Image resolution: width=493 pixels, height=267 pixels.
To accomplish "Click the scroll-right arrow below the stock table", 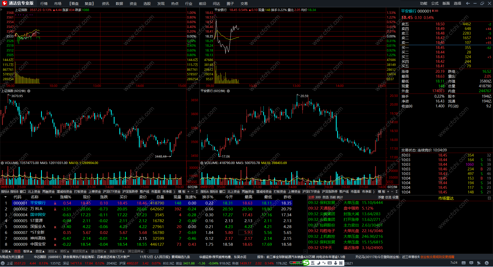I will 305,251.
